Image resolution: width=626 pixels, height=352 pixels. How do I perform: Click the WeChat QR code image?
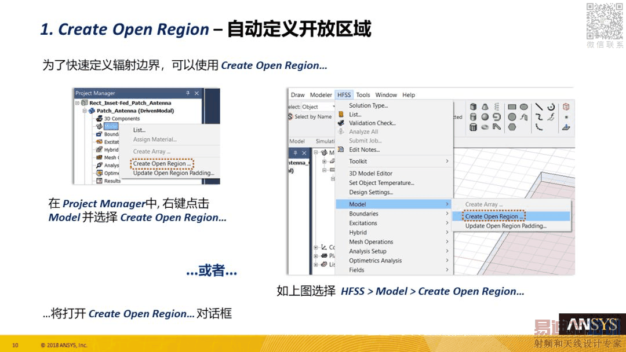tap(604, 21)
